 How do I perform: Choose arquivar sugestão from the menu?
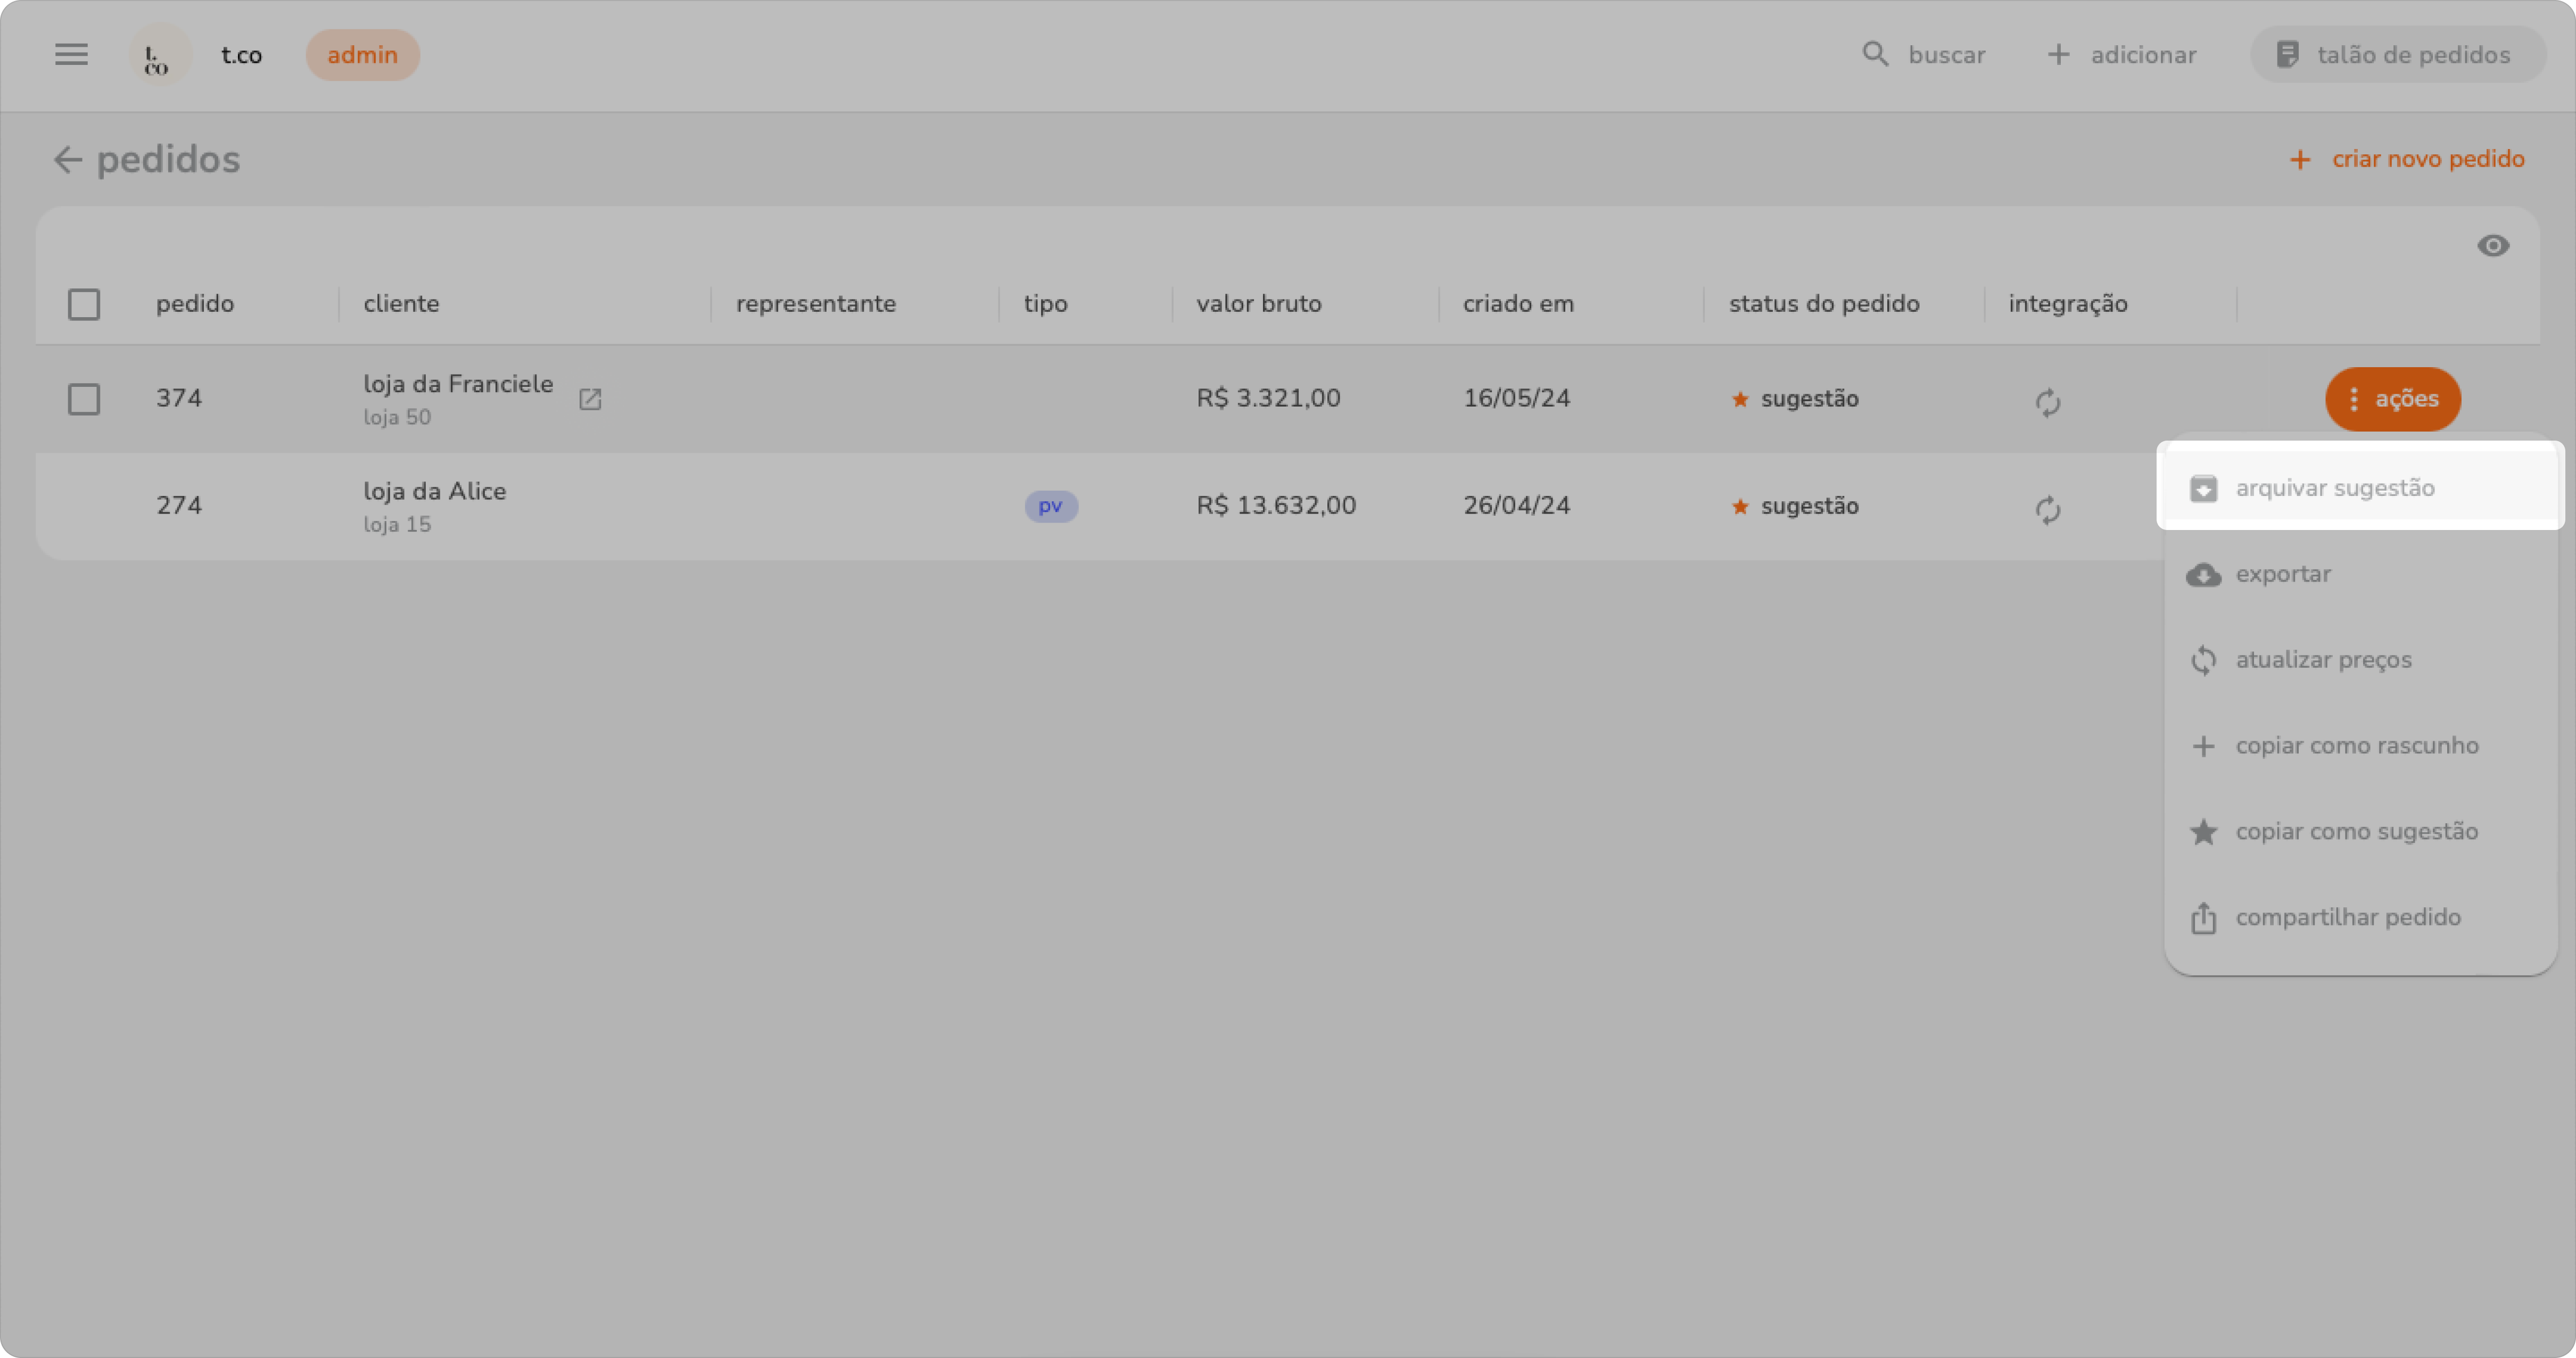[x=2334, y=488]
